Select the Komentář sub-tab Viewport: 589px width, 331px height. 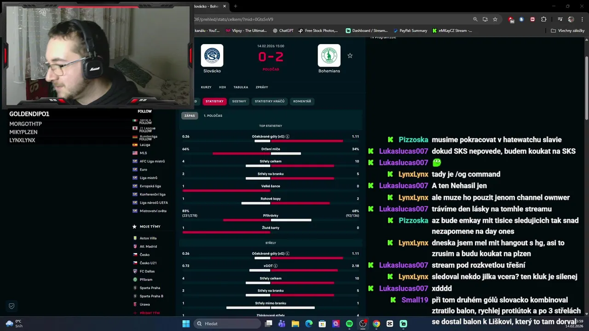(x=302, y=101)
